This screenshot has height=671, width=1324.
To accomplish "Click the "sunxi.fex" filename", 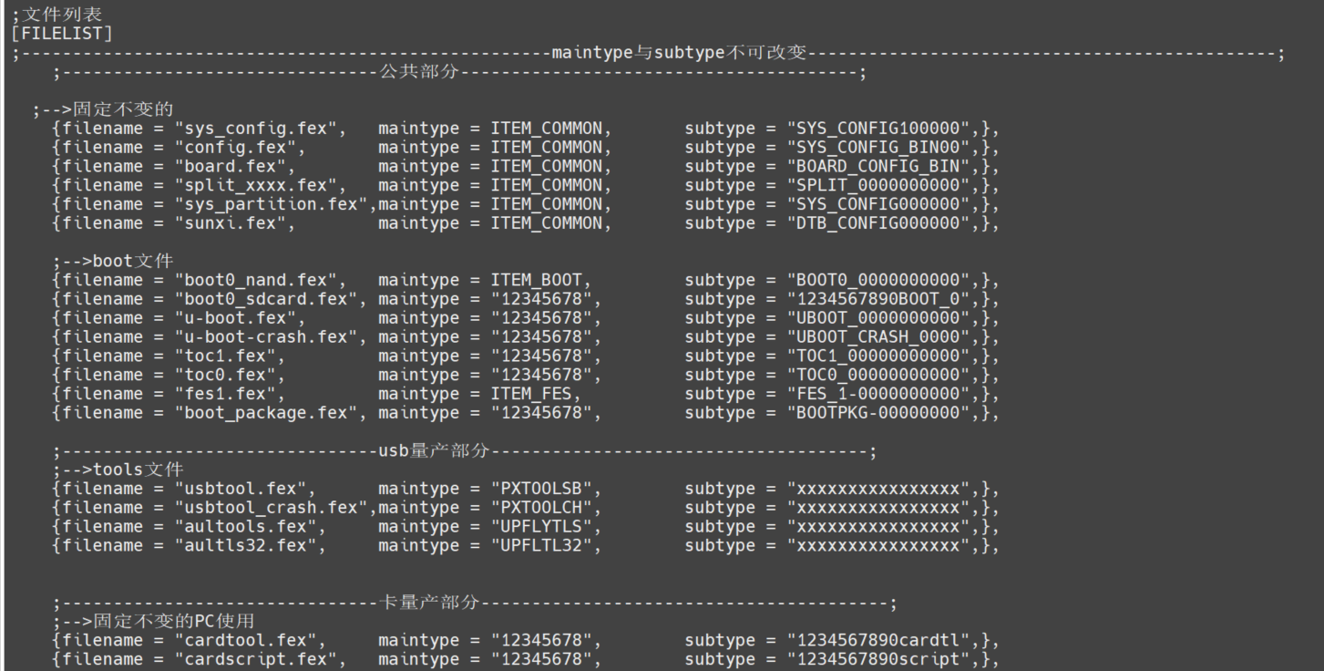I will 230,223.
